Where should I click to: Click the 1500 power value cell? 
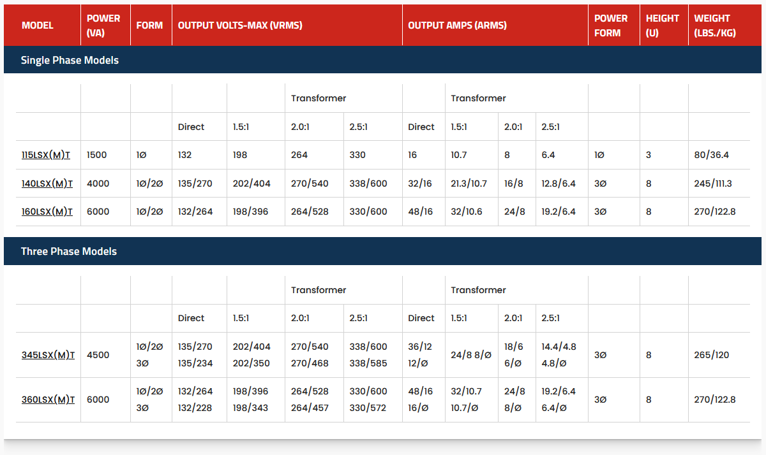point(98,155)
